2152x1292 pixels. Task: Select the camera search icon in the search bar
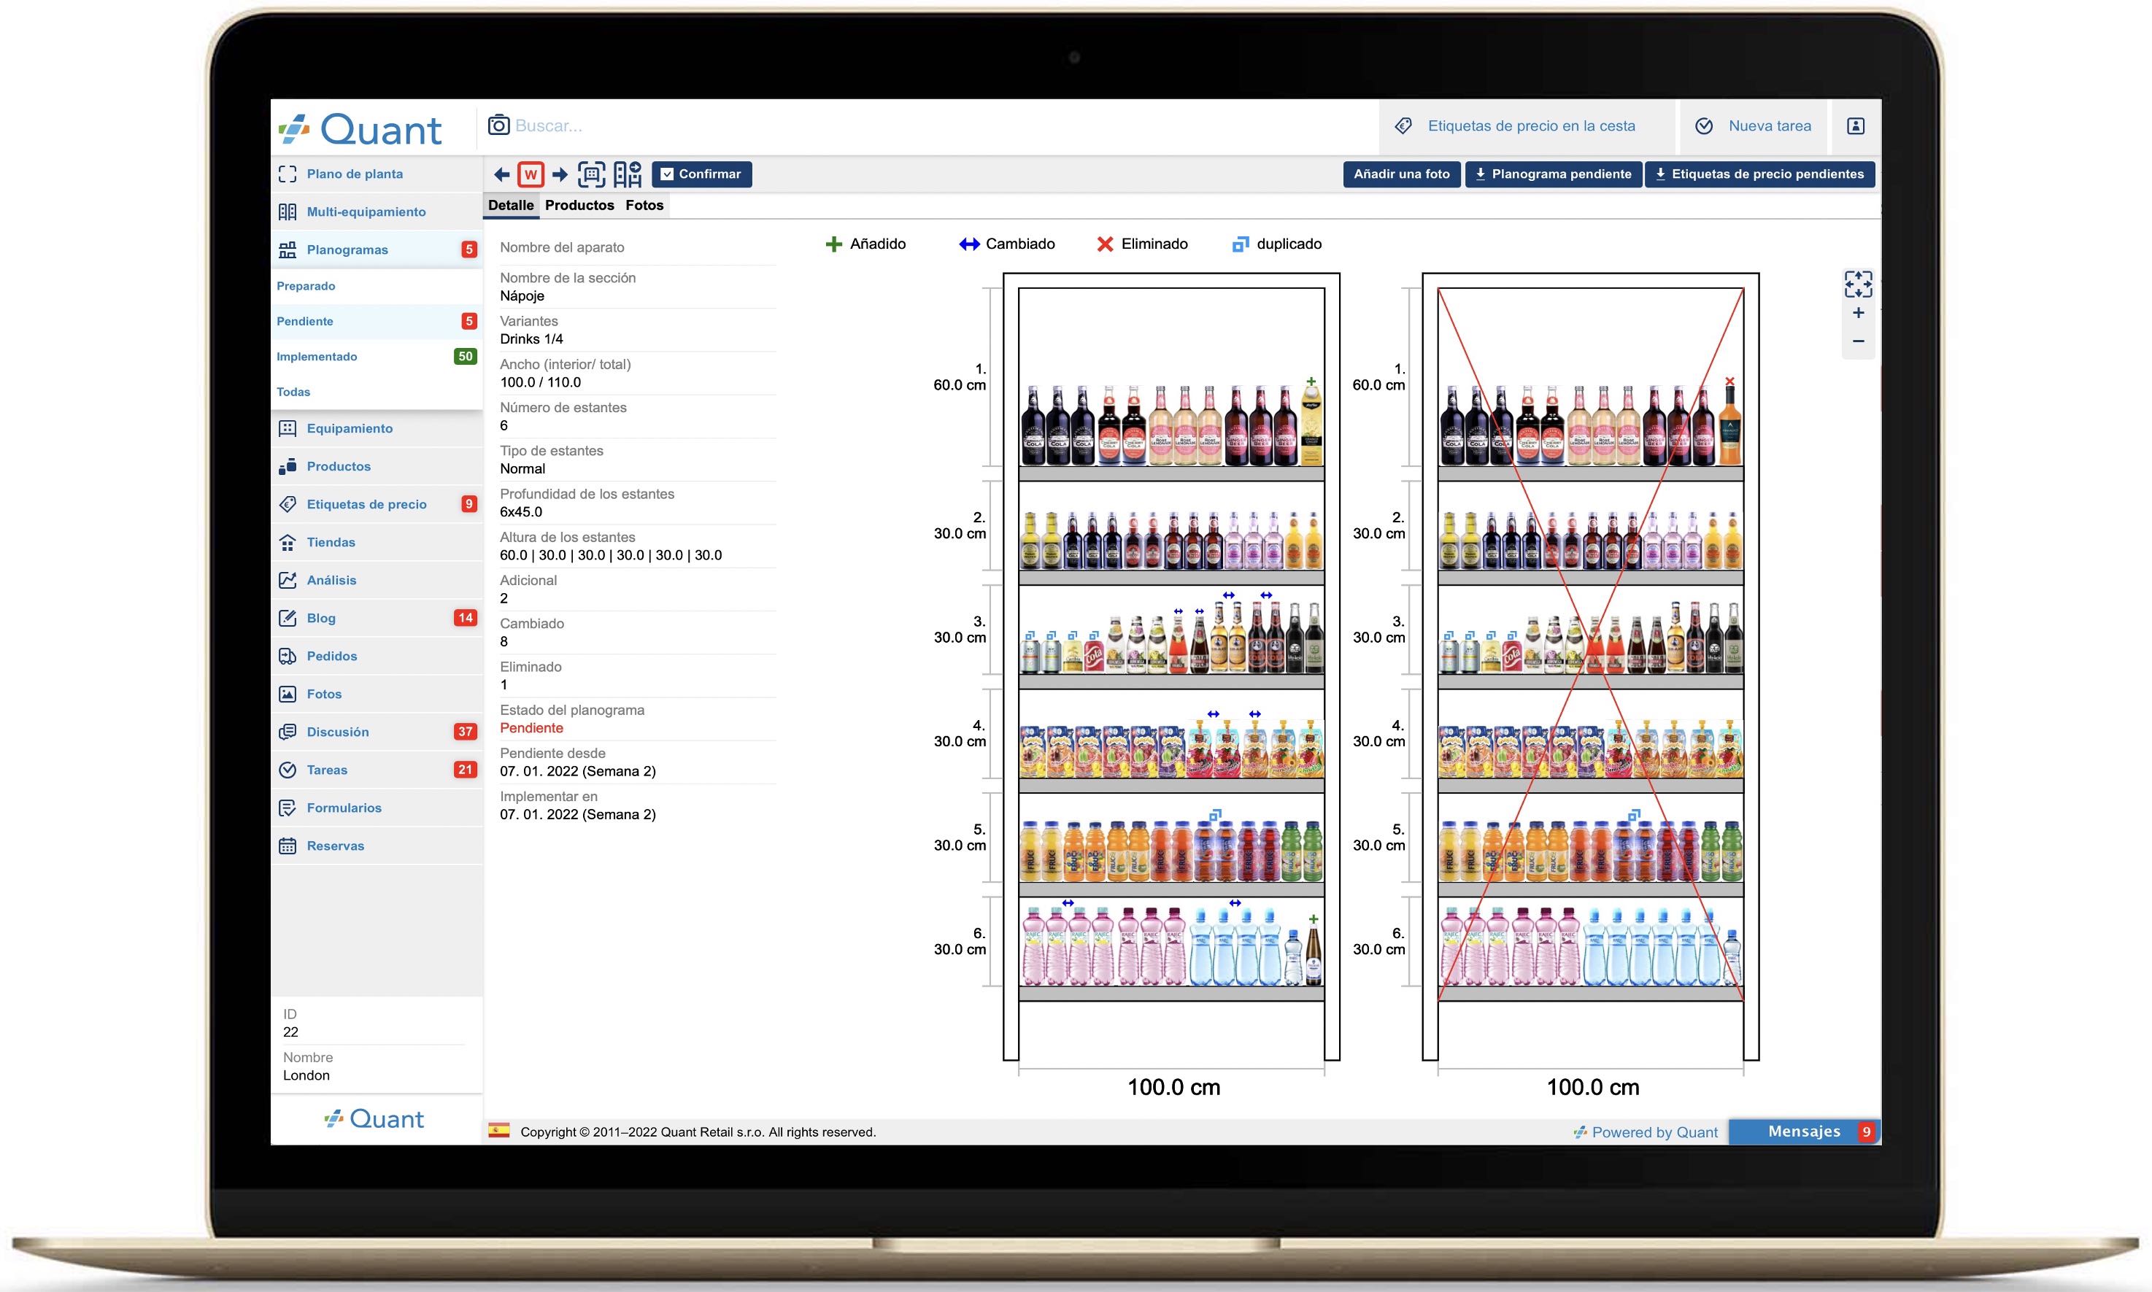tap(498, 125)
